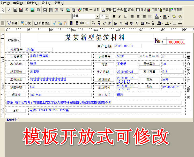Apply the background color swatch button
This screenshot has height=157, width=194.
pyautogui.click(x=165, y=16)
